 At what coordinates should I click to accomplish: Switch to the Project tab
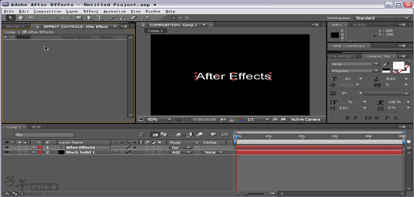click(15, 27)
